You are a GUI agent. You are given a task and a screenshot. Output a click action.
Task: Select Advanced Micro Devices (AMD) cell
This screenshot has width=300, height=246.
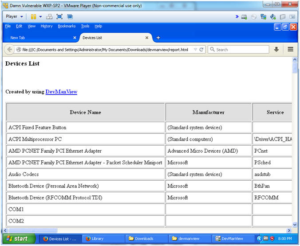(208, 151)
